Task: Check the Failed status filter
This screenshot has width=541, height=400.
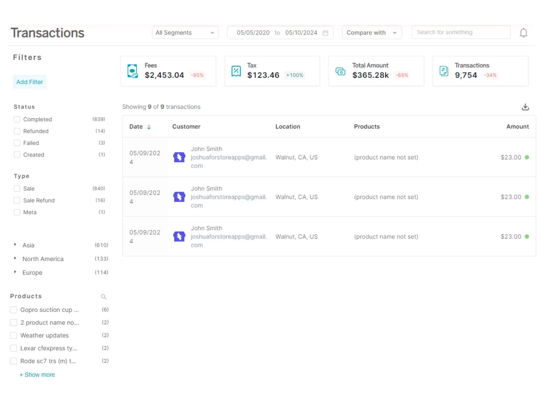Action: pos(17,143)
